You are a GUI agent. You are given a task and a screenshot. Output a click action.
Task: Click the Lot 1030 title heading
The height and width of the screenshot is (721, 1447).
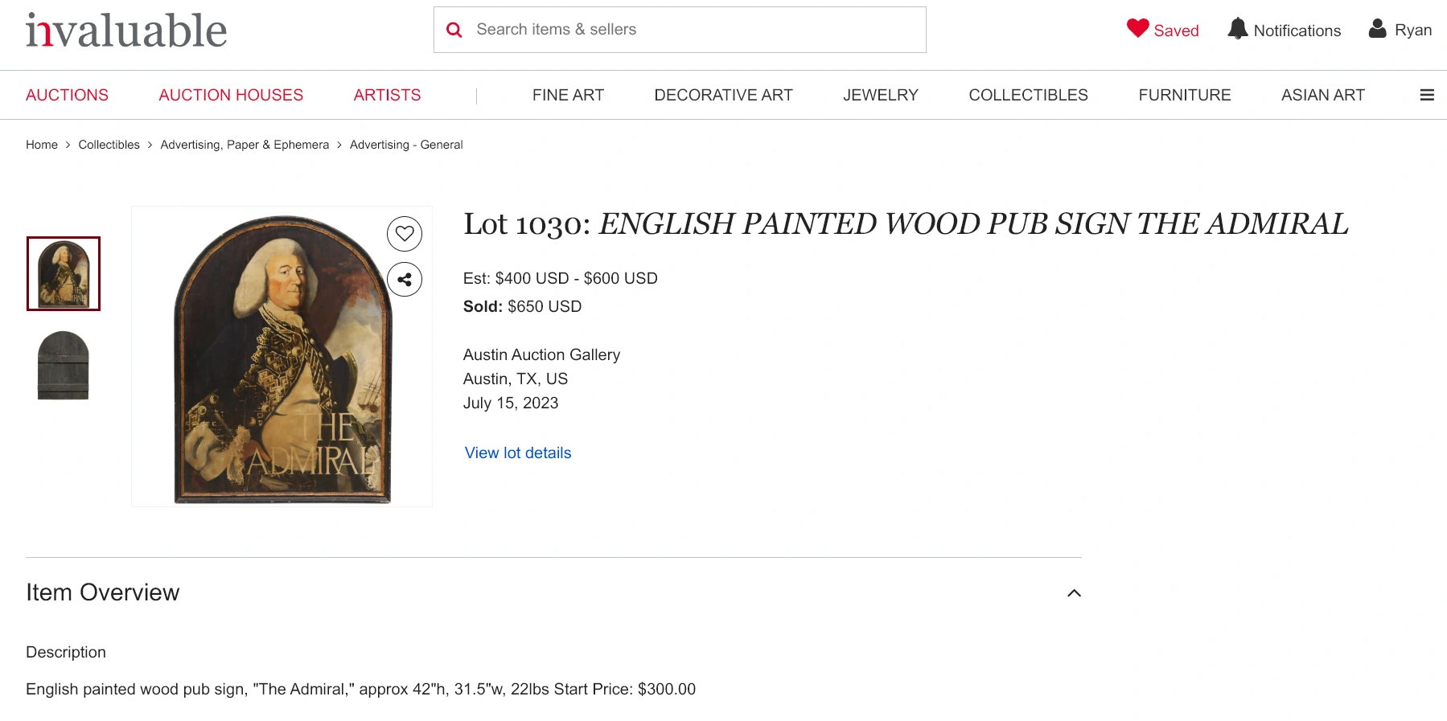[906, 224]
